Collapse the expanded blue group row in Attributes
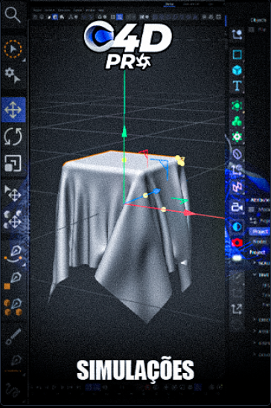Viewport: 271px width, 408px height. point(255,274)
